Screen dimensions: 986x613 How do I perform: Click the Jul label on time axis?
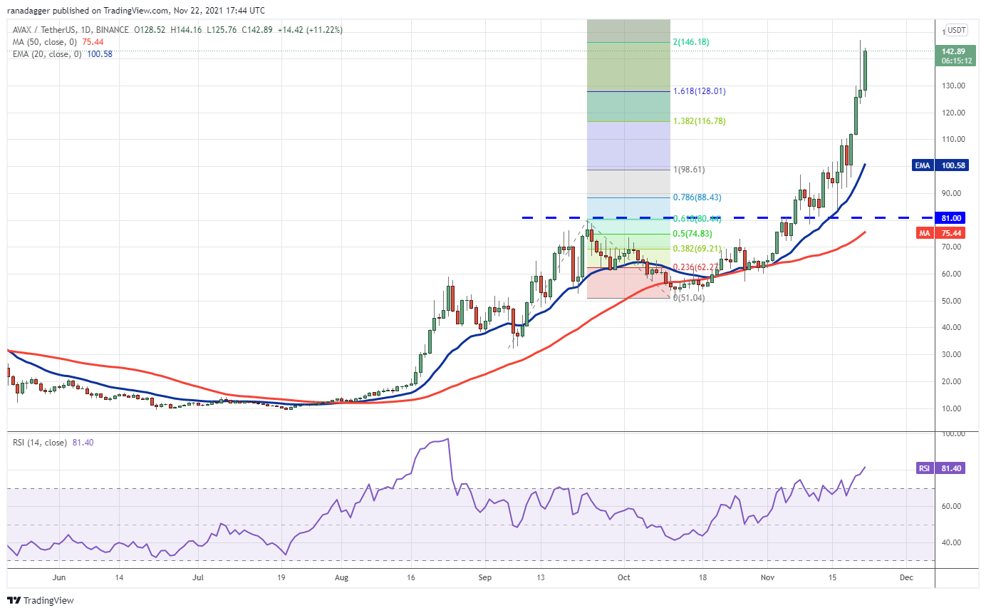point(198,577)
